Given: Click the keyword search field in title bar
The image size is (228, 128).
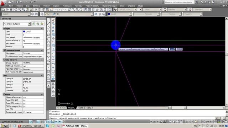Looking at the screenshot, I should [x=179, y=2].
